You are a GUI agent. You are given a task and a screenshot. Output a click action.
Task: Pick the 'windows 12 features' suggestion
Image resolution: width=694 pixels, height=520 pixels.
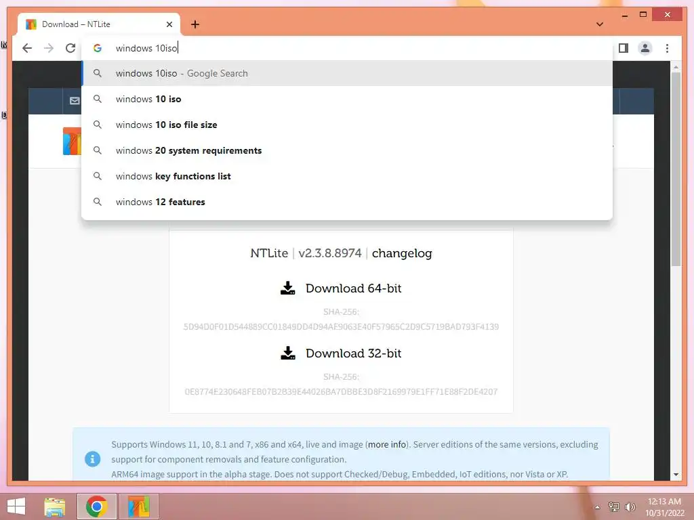tap(347, 202)
